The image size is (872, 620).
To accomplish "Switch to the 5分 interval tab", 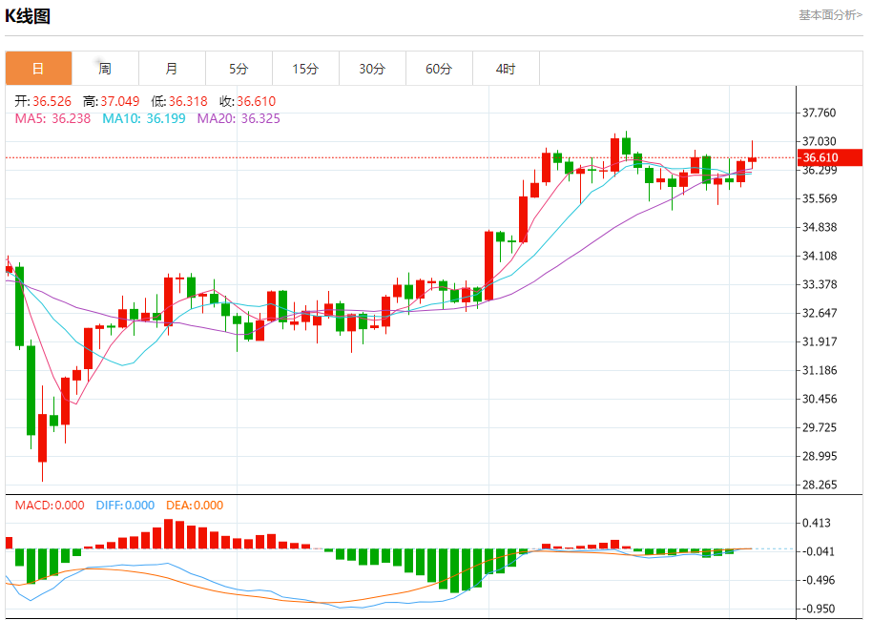I will 239,69.
